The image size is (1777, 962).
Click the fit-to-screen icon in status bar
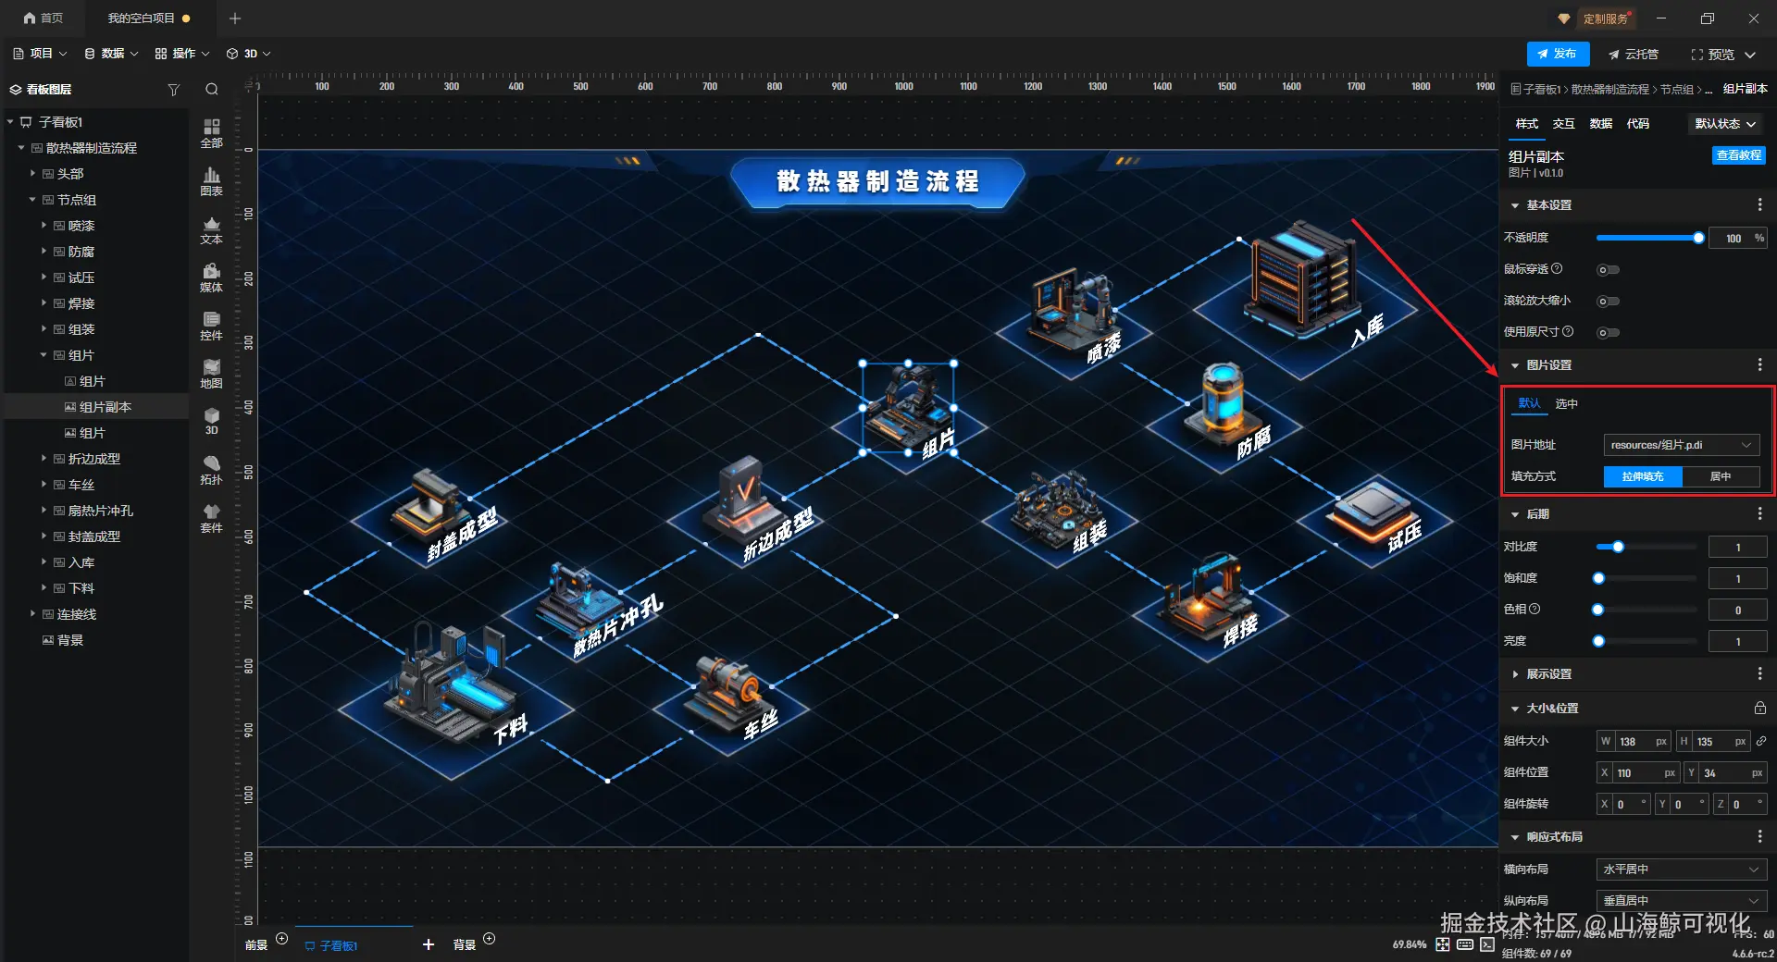(1443, 944)
